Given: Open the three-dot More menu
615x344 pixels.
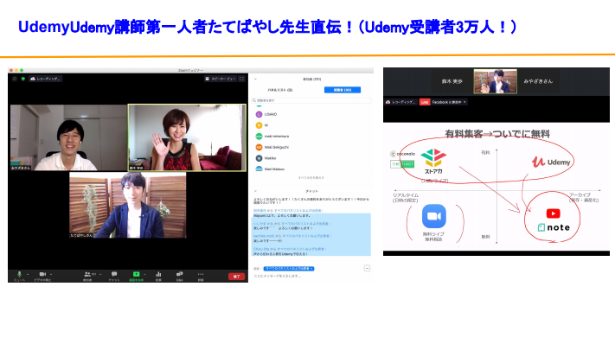Looking at the screenshot, I should 201,274.
